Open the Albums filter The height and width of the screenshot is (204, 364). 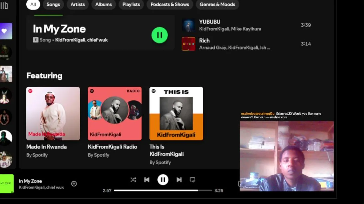click(103, 5)
